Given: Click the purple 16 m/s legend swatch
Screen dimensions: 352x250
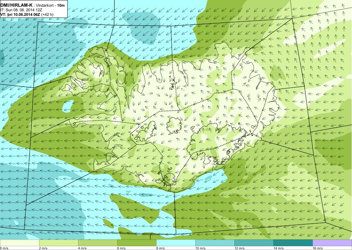Looking at the screenshot, I should [332, 243].
